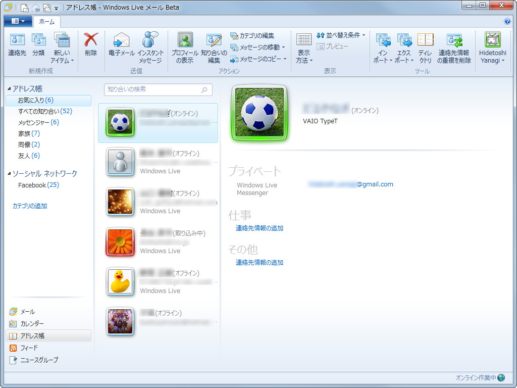Screen dimensions: 517x388
Task: Open the blue application menu button
Action: point(18,21)
